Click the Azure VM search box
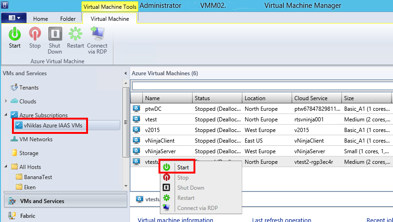The image size is (393, 222). pyautogui.click(x=263, y=86)
